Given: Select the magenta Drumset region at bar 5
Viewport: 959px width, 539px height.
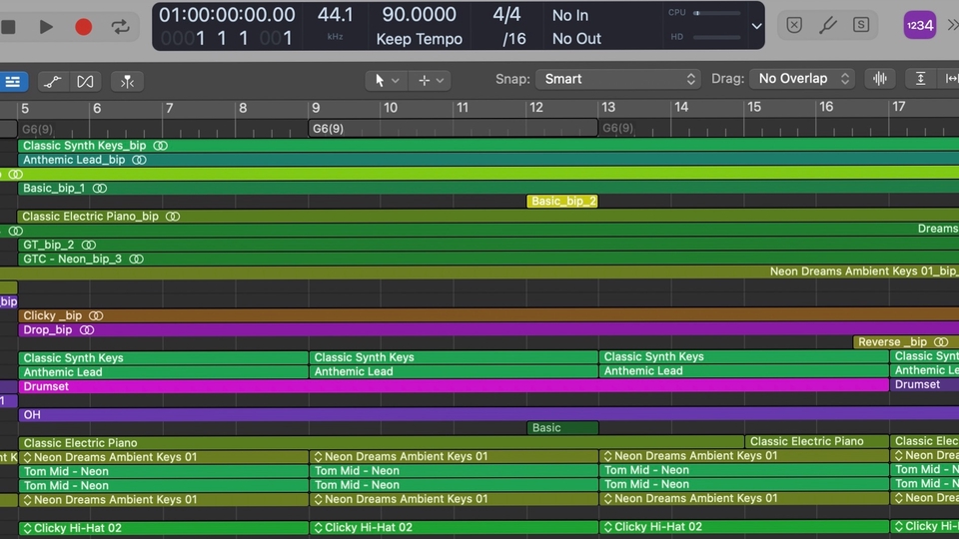Looking at the screenshot, I should 454,386.
